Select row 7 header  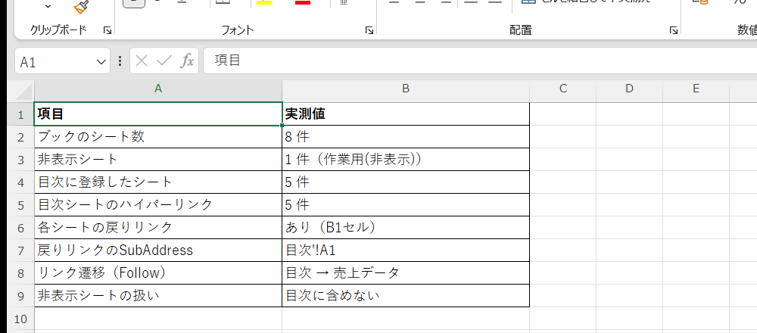point(20,251)
